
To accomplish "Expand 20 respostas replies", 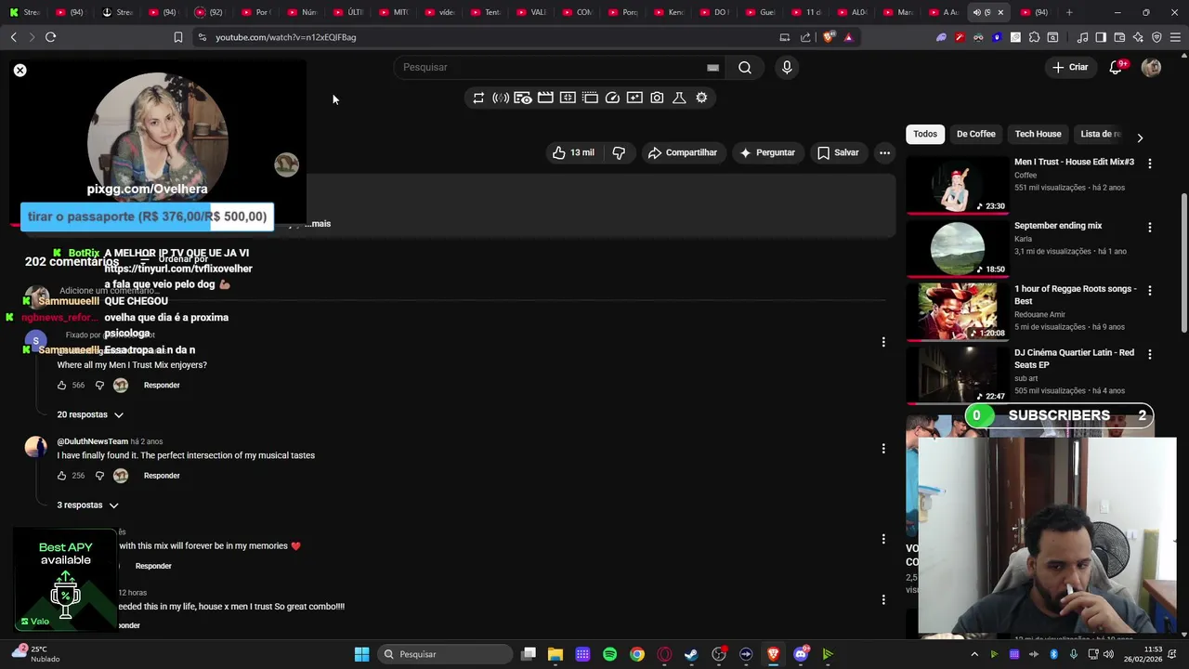I will pos(90,414).
